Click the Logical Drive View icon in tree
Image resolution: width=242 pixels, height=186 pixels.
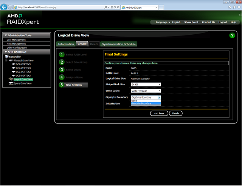point(11,79)
